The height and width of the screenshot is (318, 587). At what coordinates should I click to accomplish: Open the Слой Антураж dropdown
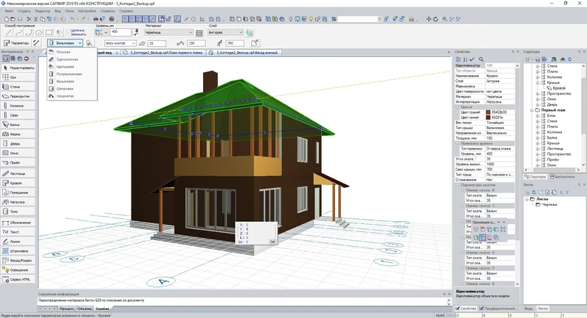click(x=225, y=32)
